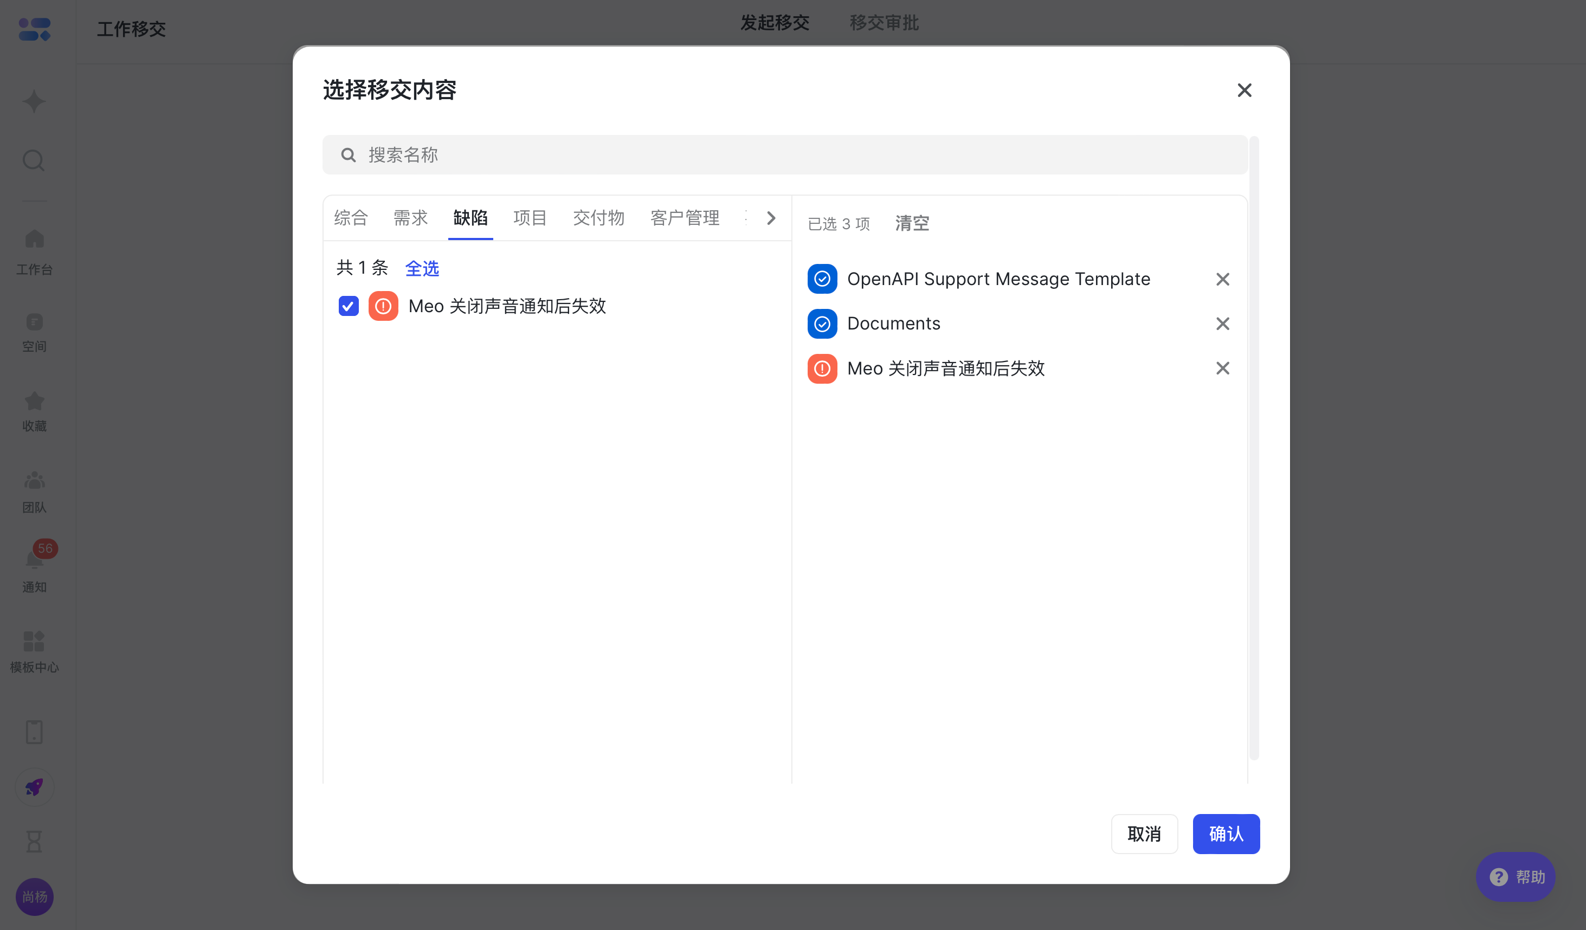Remove OpenAPI Support Message Template from selection
The width and height of the screenshot is (1586, 930).
click(1222, 279)
